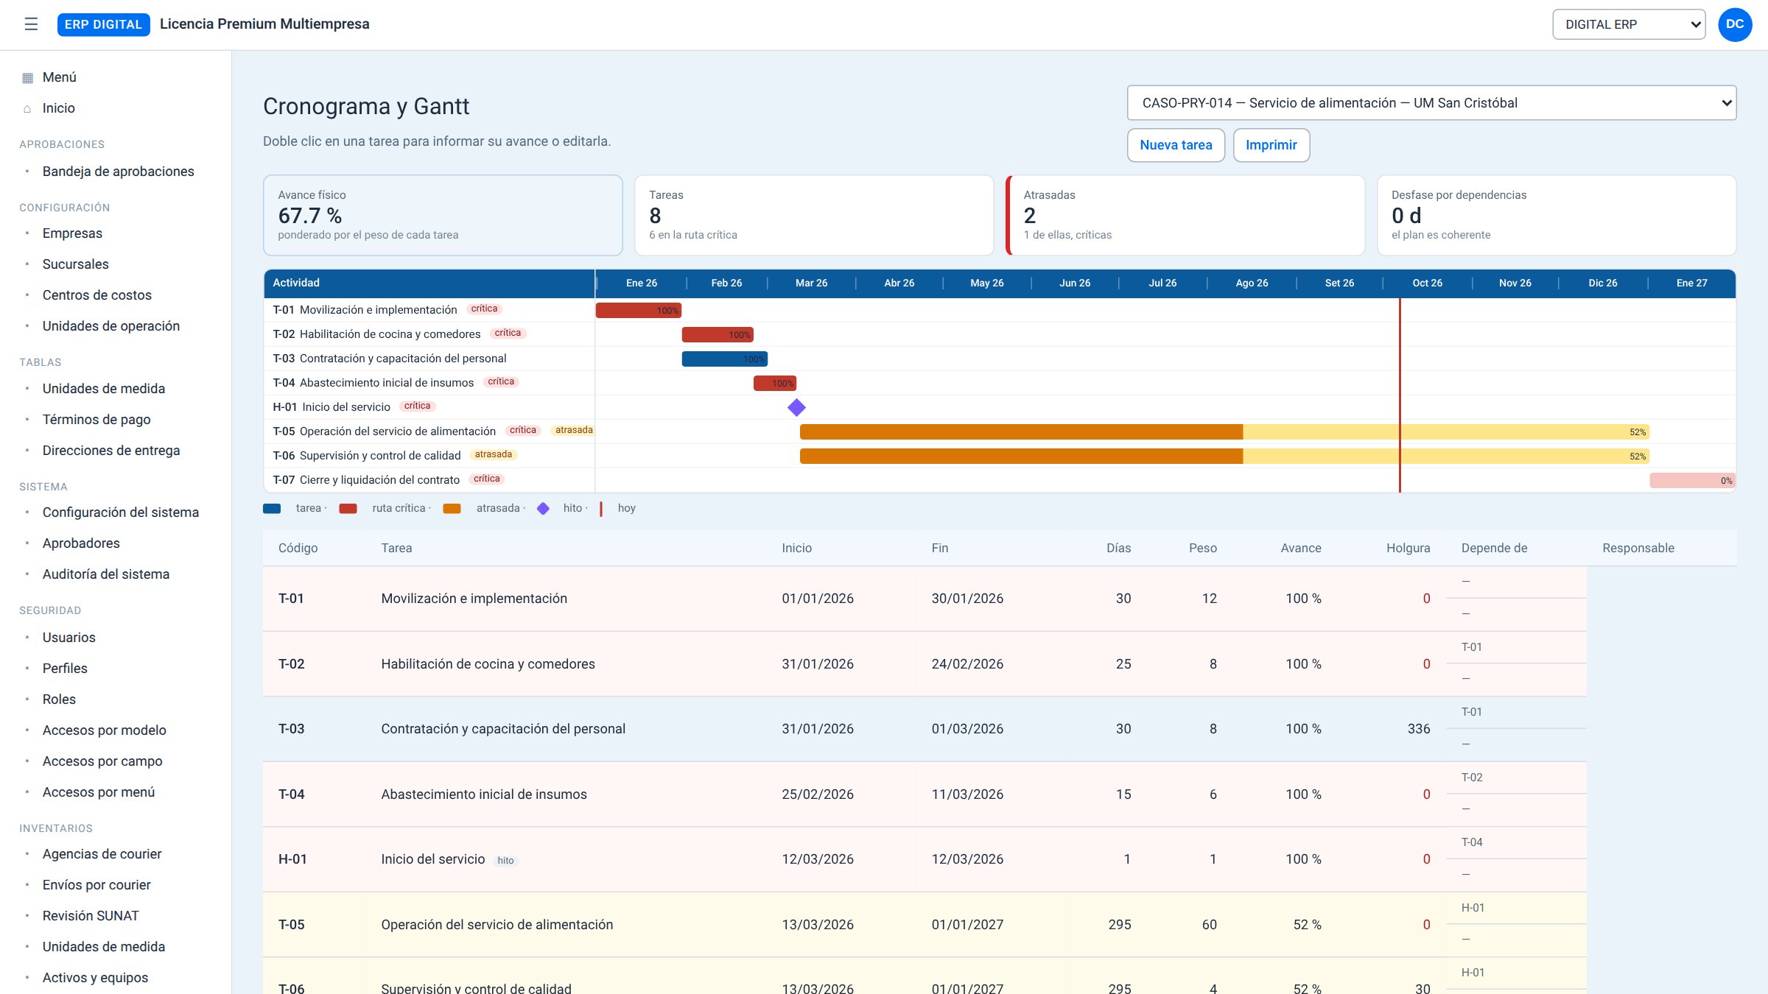Open Bandeja de aprobaciones
The height and width of the screenshot is (994, 1768).
(x=118, y=172)
